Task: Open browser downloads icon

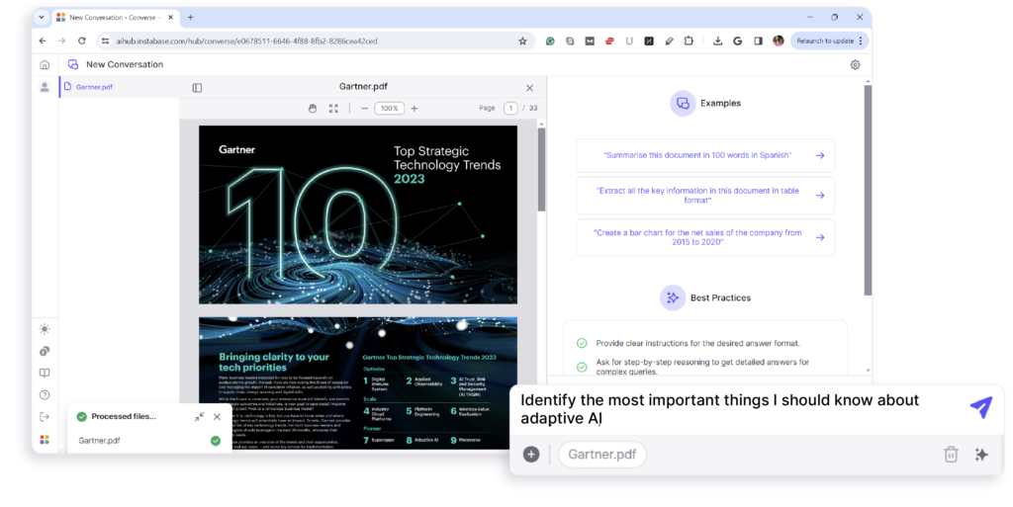Action: tap(717, 41)
